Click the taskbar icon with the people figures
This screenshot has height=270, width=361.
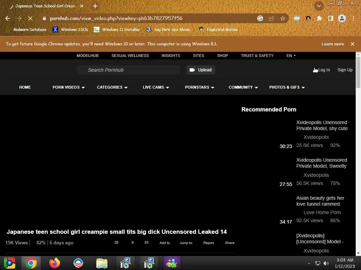172,263
